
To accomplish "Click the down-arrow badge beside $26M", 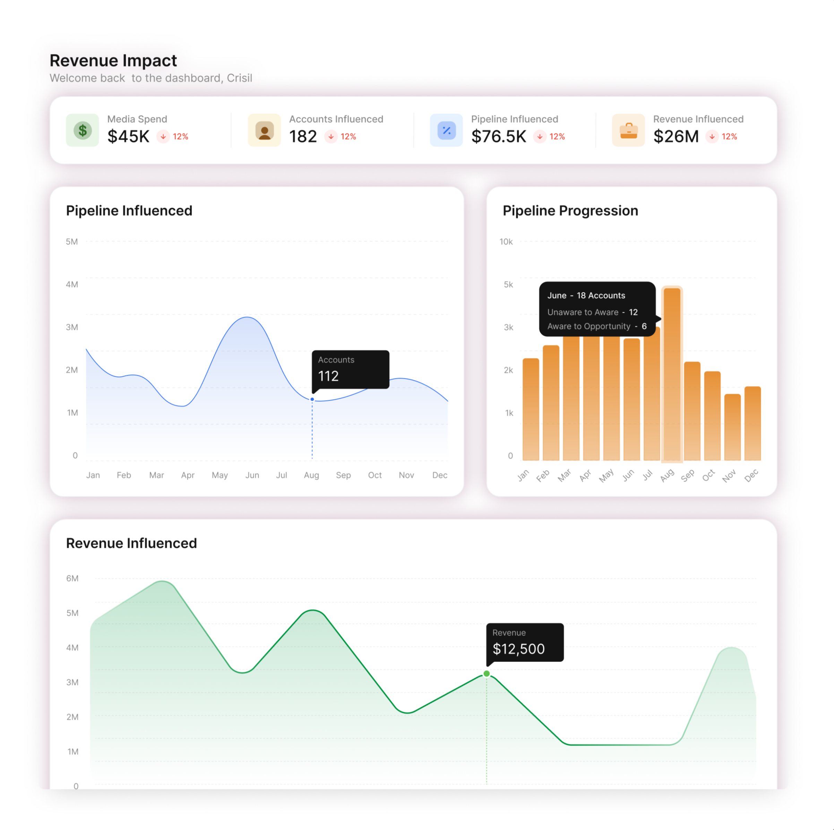I will (x=712, y=137).
